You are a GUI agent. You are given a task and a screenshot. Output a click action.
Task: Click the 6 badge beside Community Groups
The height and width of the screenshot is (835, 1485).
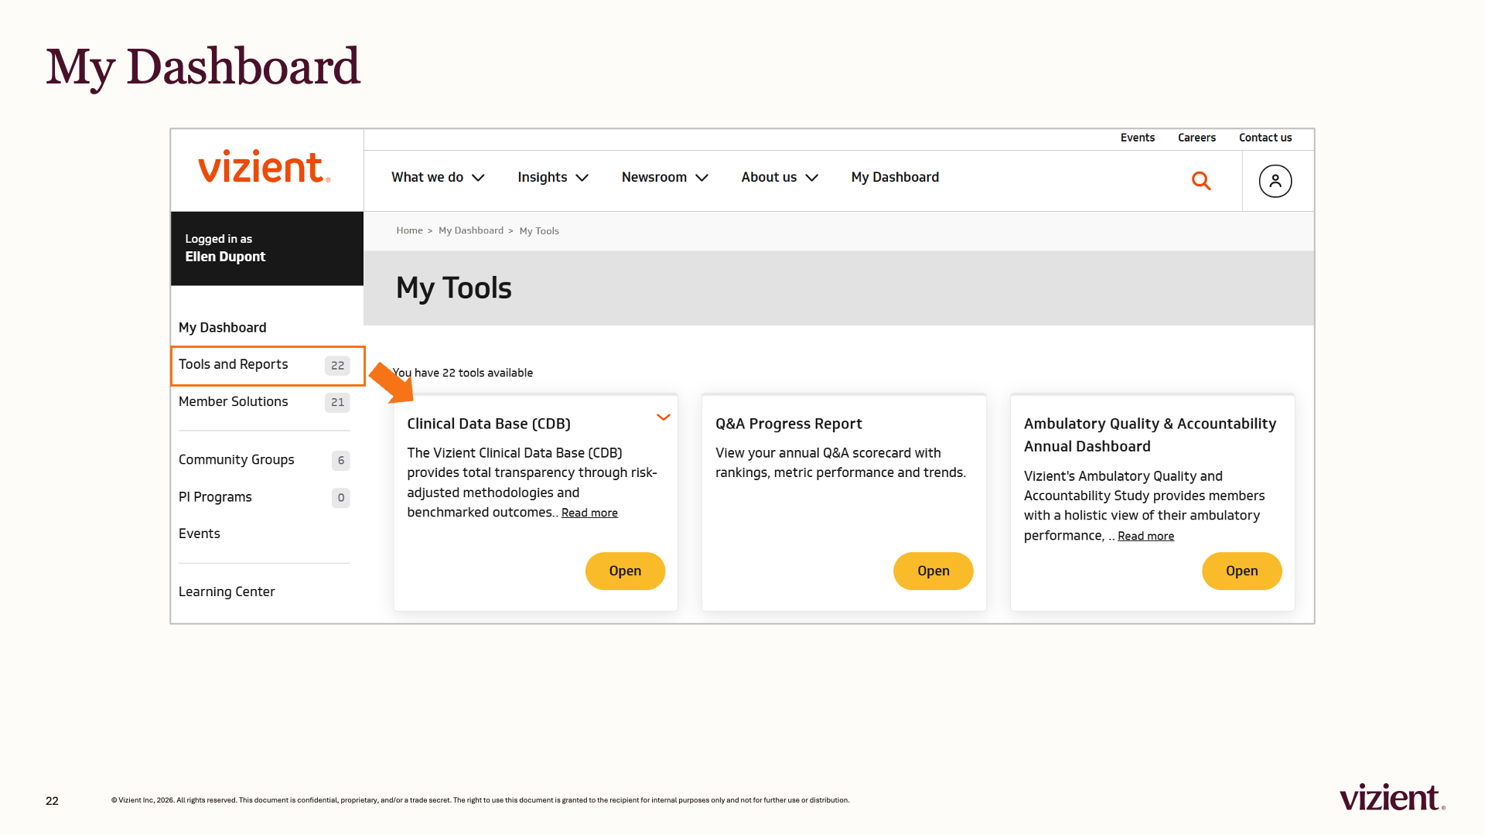(340, 460)
